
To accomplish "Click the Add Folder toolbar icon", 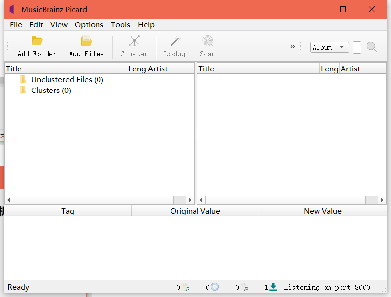I will pos(37,41).
